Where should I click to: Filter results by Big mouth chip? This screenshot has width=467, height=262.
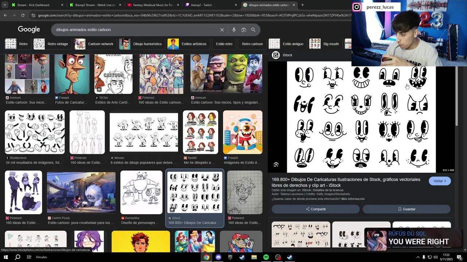[325, 44]
